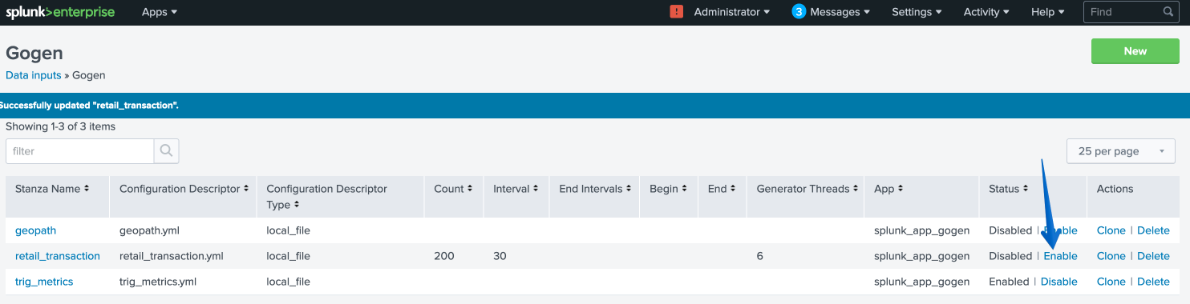This screenshot has height=304, width=1190.
Task: Click the filter search magnifier button
Action: (166, 151)
